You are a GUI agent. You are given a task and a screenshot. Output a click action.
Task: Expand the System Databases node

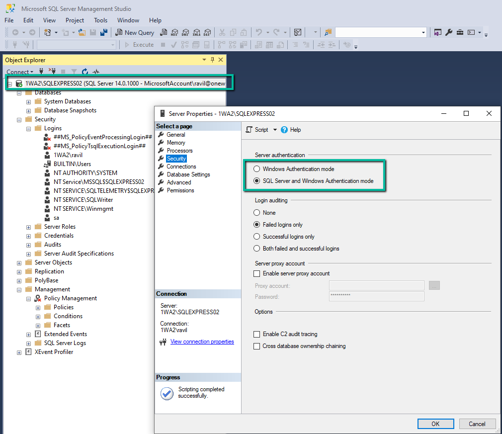(29, 101)
